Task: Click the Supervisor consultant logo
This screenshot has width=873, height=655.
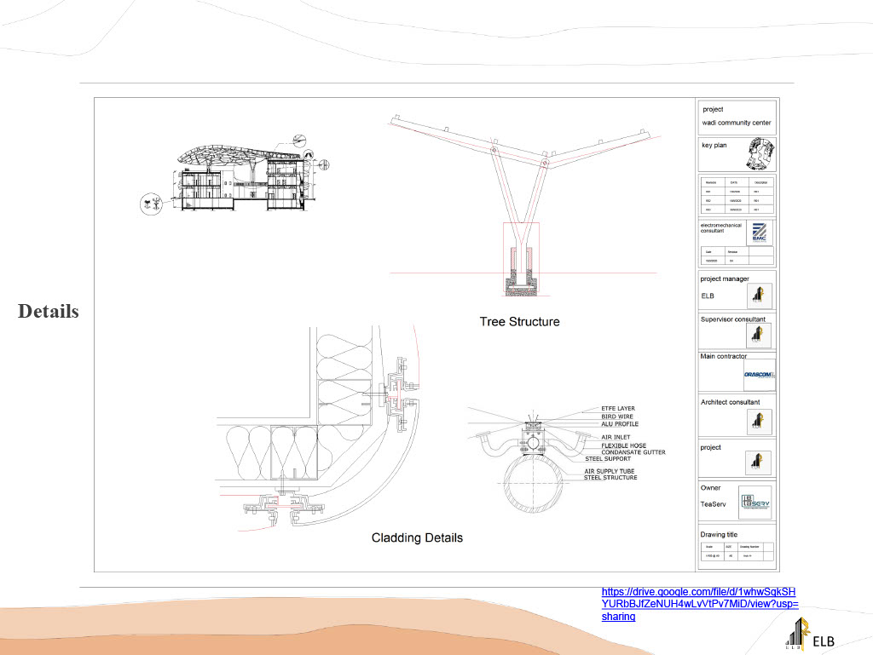Action: [759, 335]
